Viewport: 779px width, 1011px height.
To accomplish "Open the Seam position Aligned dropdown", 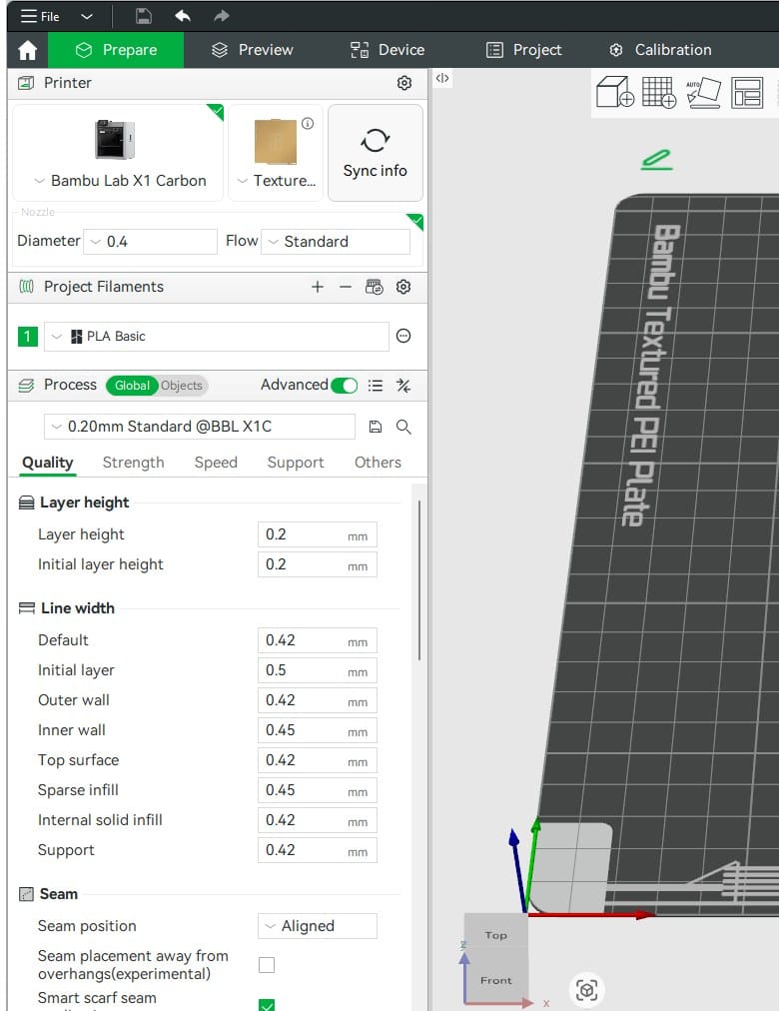I will tap(317, 926).
